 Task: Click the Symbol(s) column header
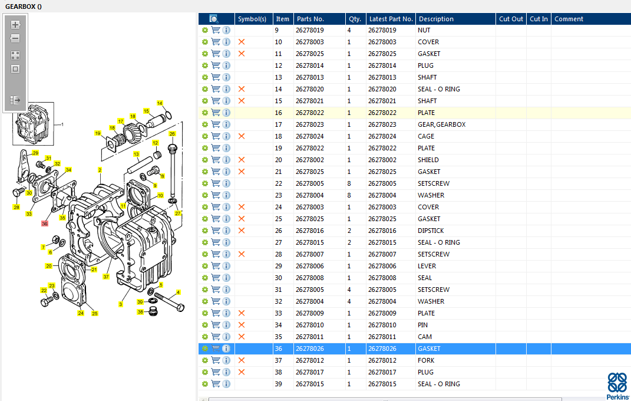pyautogui.click(x=253, y=19)
